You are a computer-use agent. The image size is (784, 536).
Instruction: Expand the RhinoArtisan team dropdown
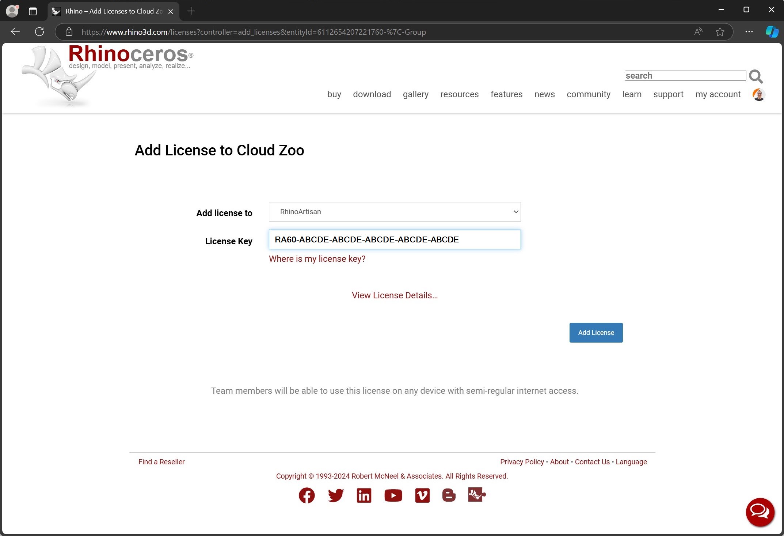pos(395,212)
